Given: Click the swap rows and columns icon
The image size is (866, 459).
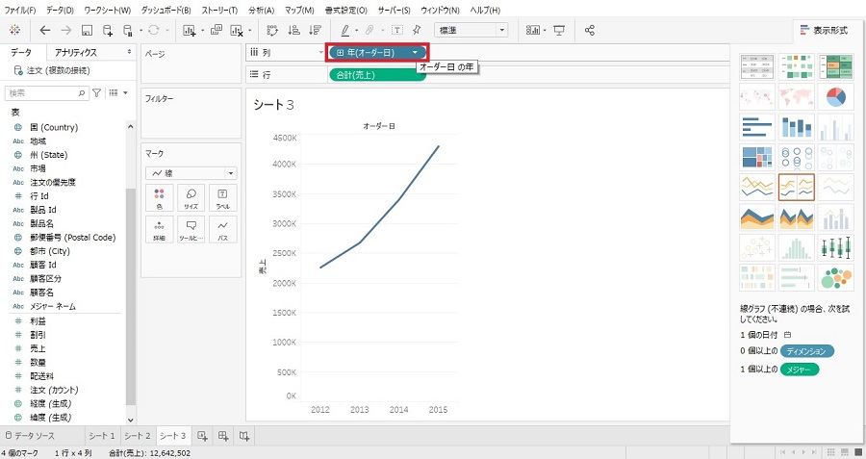Looking at the screenshot, I should (x=269, y=30).
